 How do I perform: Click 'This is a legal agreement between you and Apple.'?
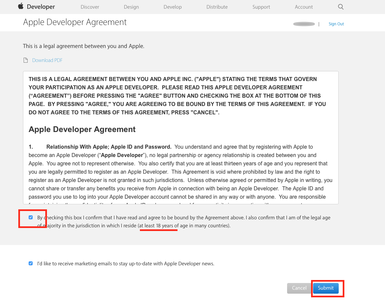84,46
